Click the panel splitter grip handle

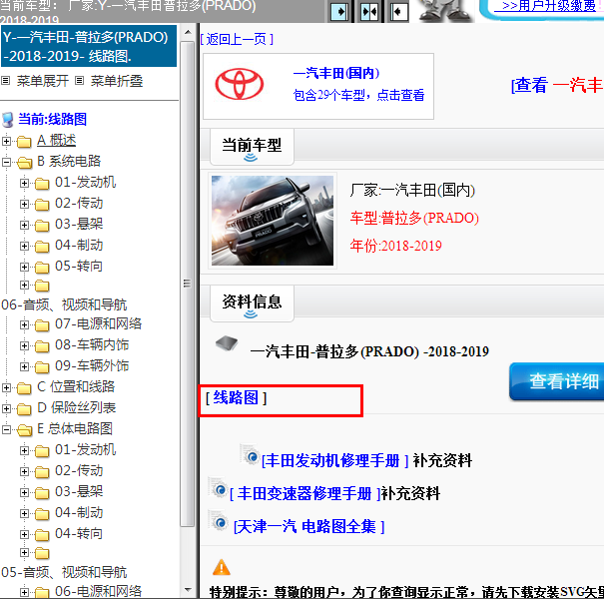tap(188, 284)
